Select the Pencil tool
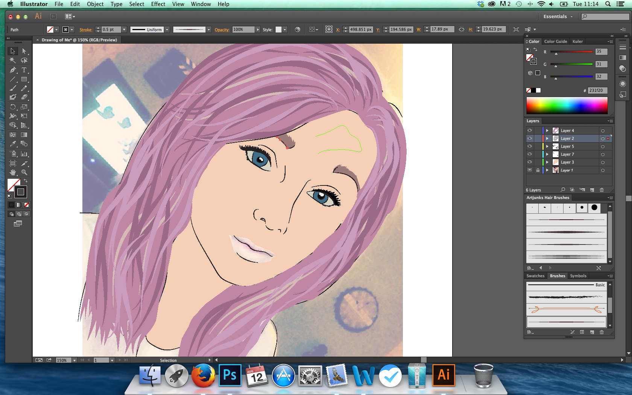 (24, 88)
